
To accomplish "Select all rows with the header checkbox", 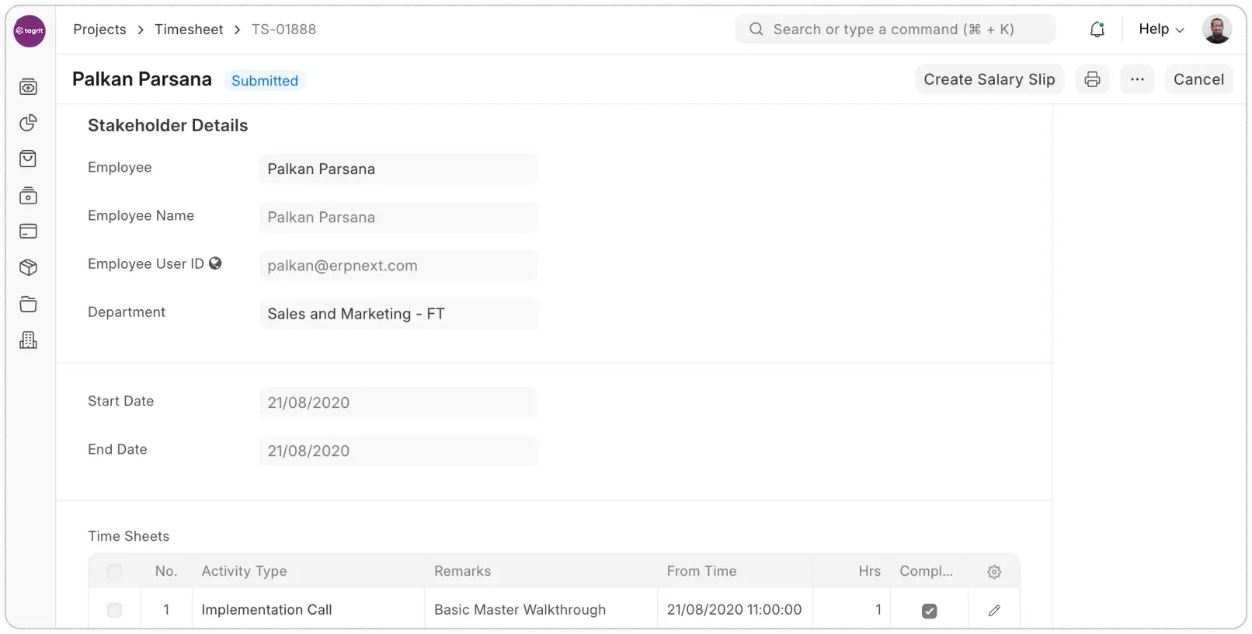I will (114, 572).
